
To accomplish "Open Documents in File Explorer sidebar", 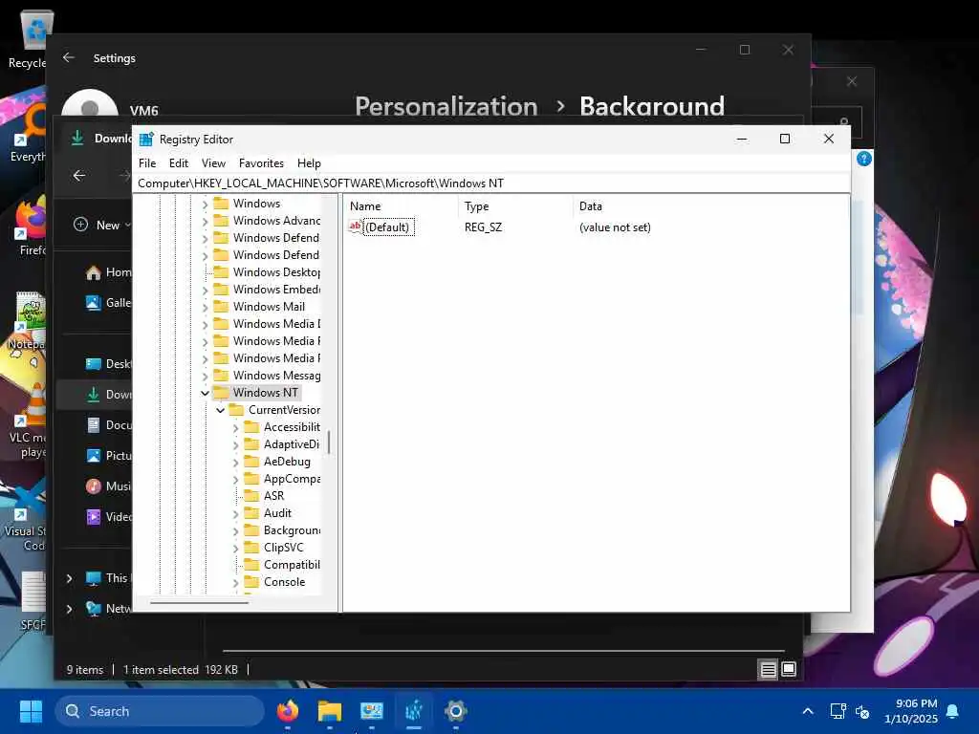I will point(109,425).
